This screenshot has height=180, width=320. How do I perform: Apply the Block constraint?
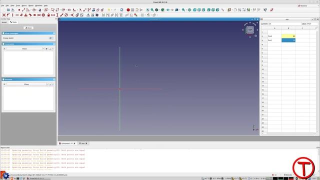point(43,15)
